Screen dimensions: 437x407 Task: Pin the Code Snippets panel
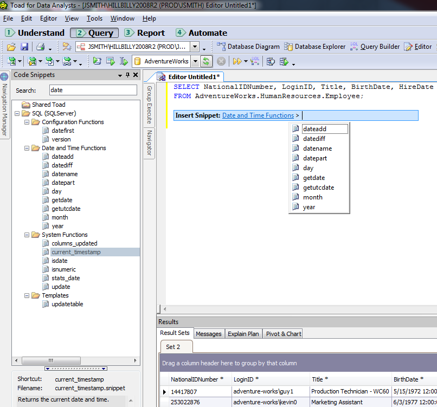127,75
